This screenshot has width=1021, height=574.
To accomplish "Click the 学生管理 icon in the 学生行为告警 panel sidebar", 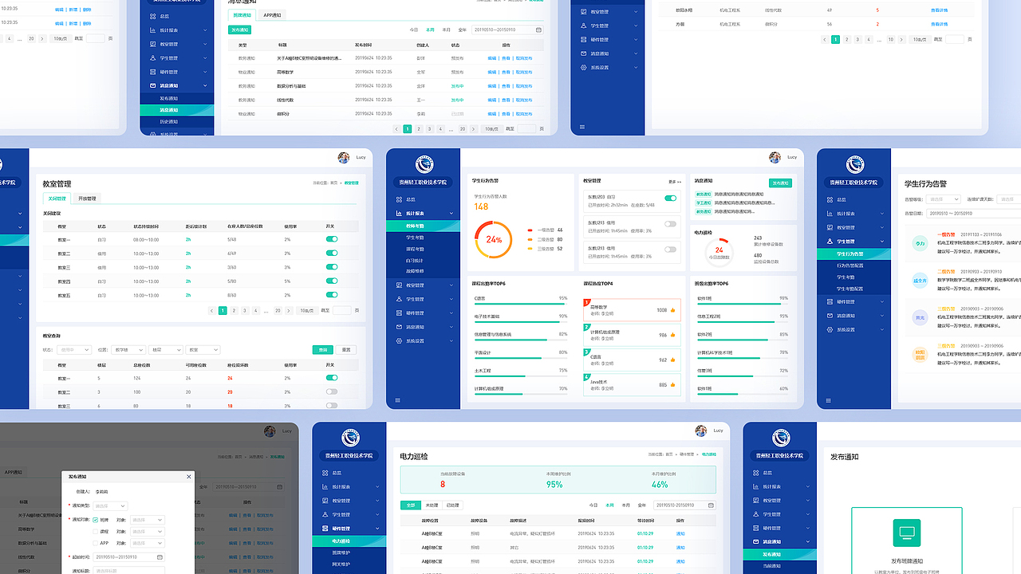I will tap(830, 241).
